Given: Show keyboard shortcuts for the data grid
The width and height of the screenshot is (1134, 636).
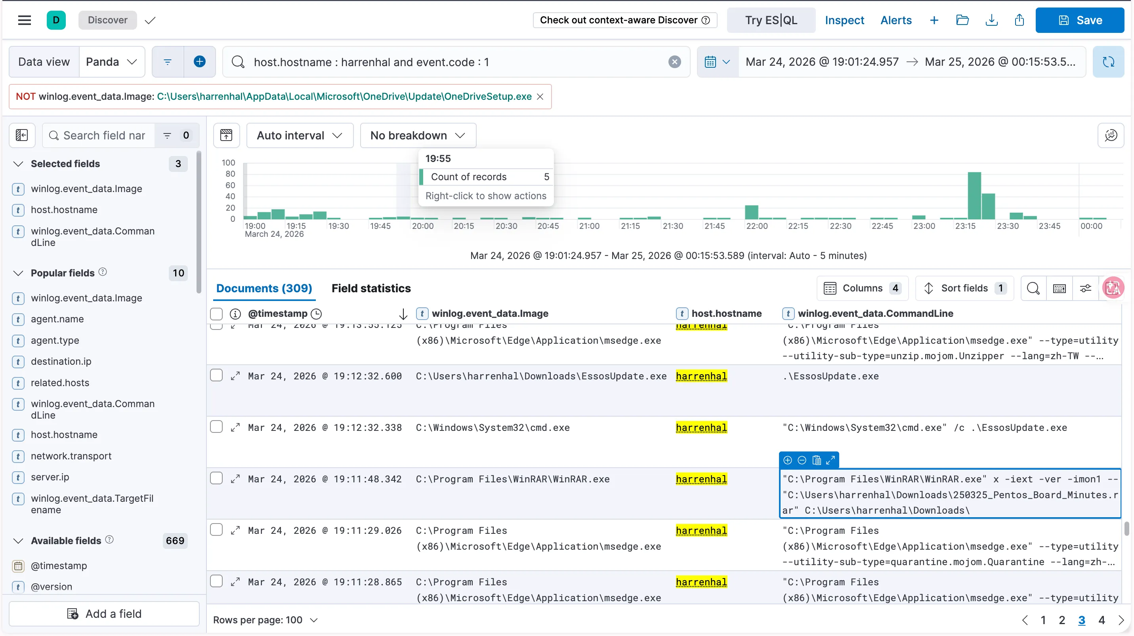Looking at the screenshot, I should [1059, 289].
